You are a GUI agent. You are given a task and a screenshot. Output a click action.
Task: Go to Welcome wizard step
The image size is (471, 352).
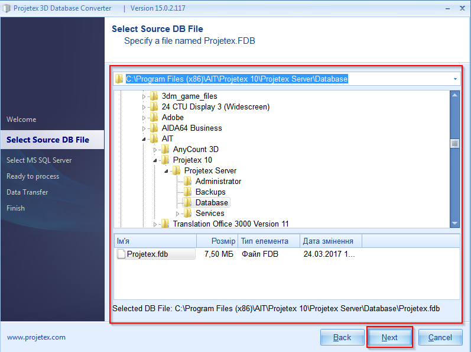point(21,120)
